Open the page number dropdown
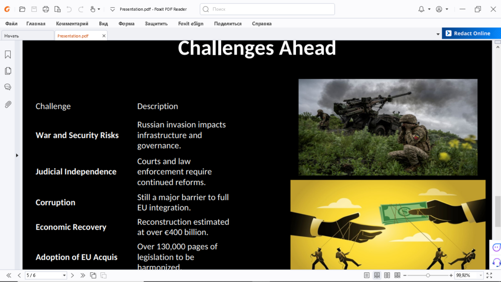Image resolution: width=501 pixels, height=282 pixels. coord(64,276)
